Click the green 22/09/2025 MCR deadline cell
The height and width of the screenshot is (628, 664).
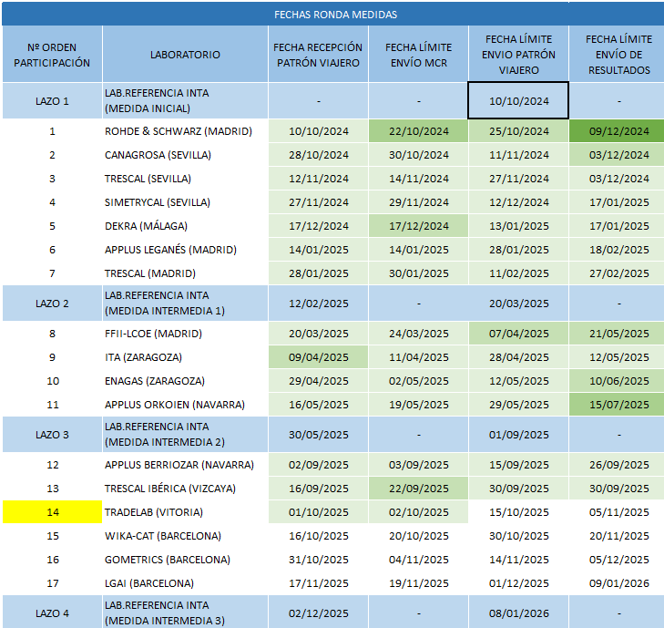tap(418, 489)
